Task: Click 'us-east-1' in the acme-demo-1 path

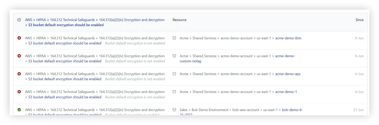Action: (x=264, y=92)
